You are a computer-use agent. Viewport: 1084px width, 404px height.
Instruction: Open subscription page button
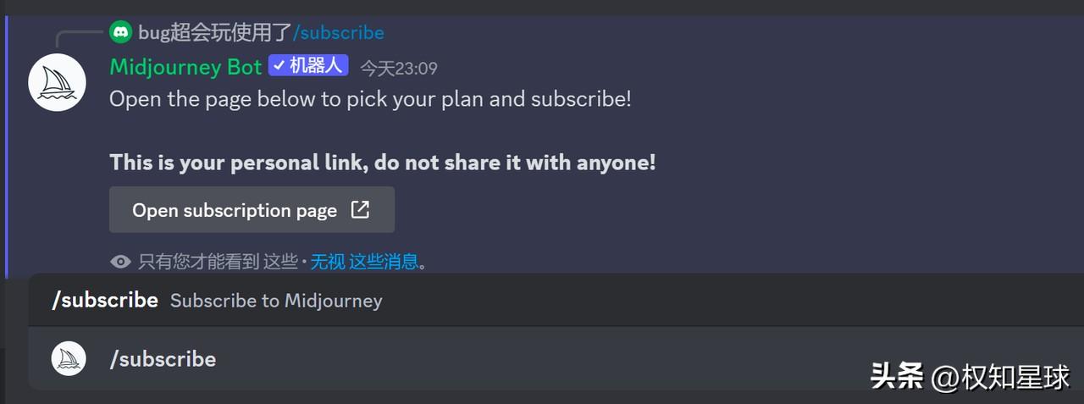click(252, 209)
